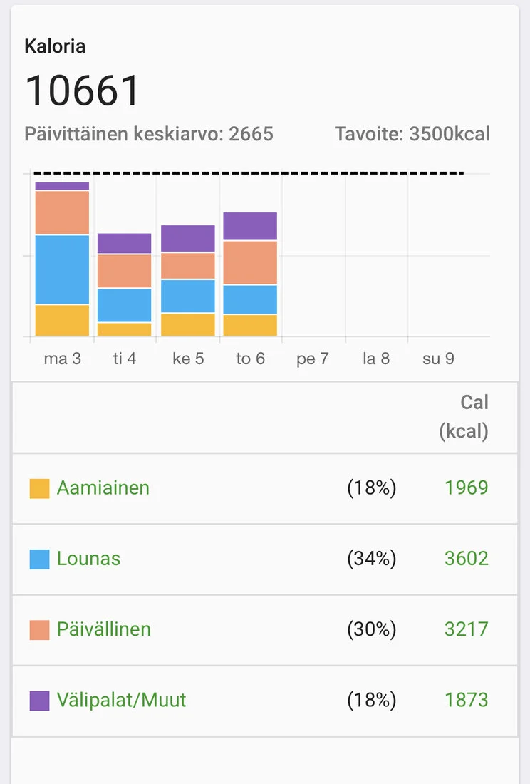Open the Lounas meal link

pyautogui.click(x=88, y=559)
